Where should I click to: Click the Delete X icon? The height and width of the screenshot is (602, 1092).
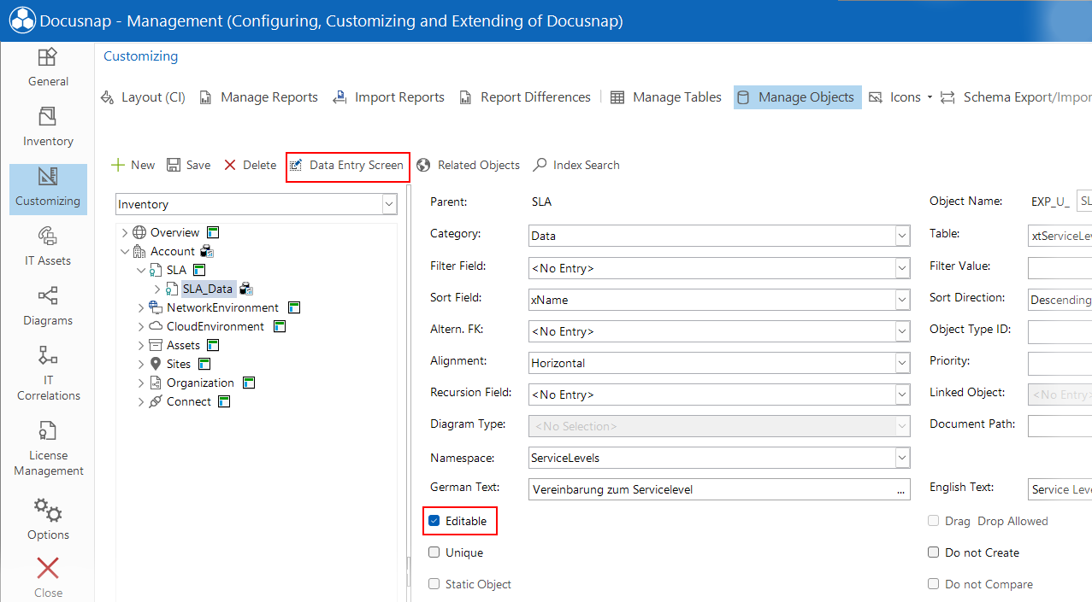coord(230,165)
